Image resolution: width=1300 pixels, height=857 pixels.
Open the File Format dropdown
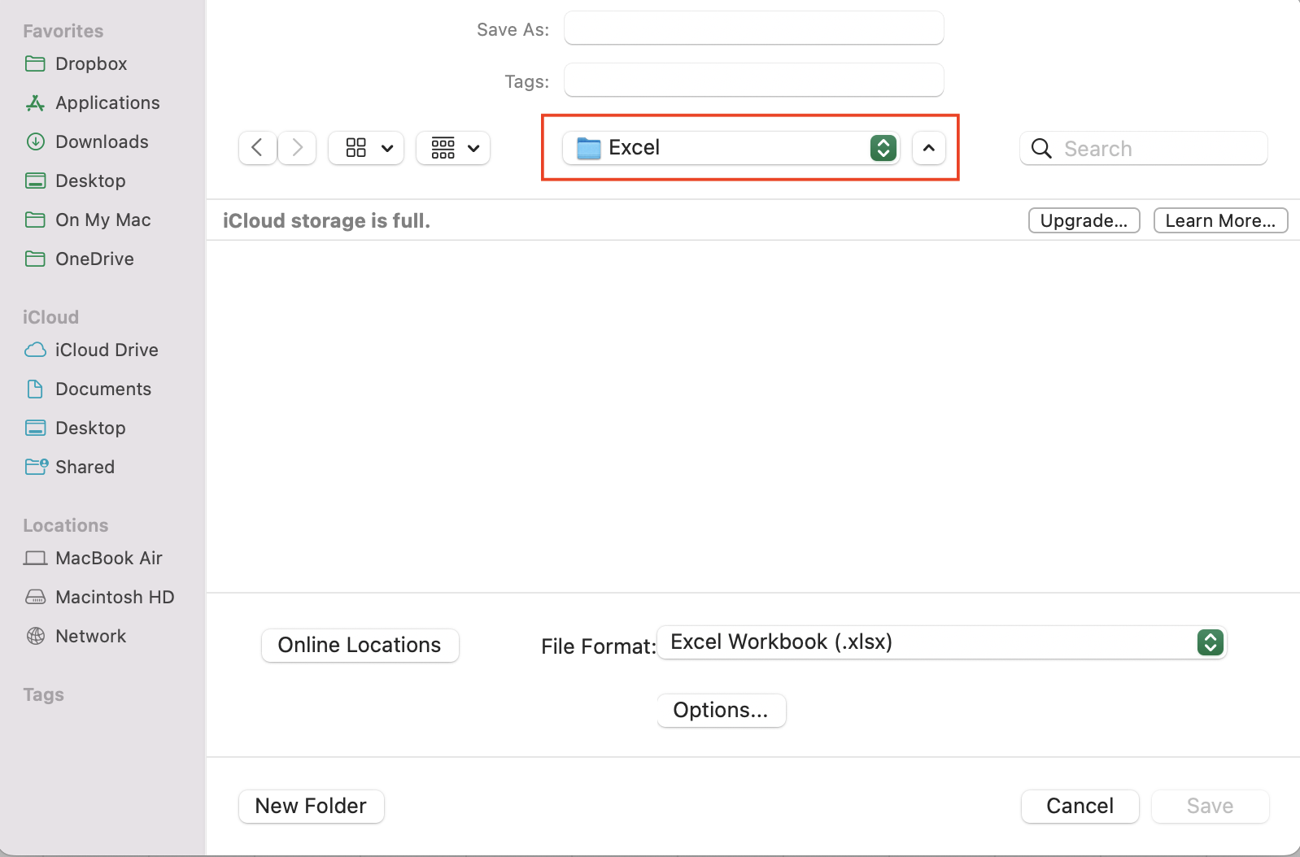click(x=941, y=642)
